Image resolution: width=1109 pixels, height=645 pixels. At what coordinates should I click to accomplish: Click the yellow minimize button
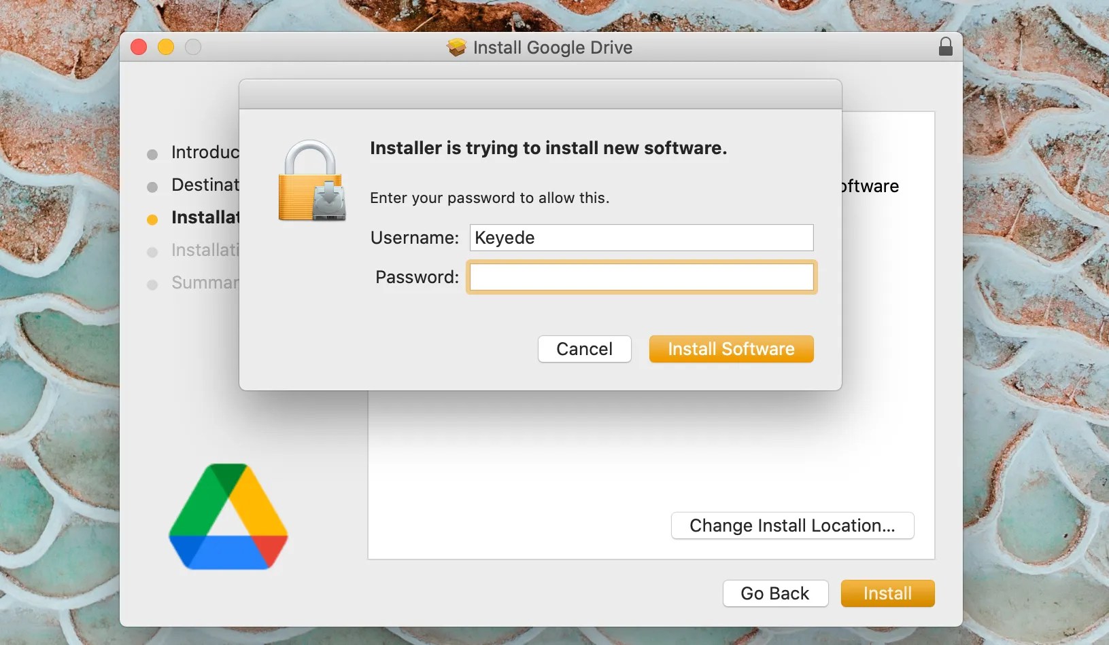point(166,47)
